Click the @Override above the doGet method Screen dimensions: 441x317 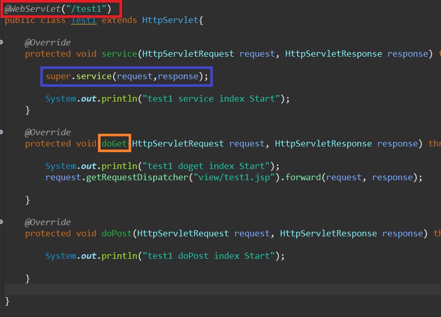47,132
